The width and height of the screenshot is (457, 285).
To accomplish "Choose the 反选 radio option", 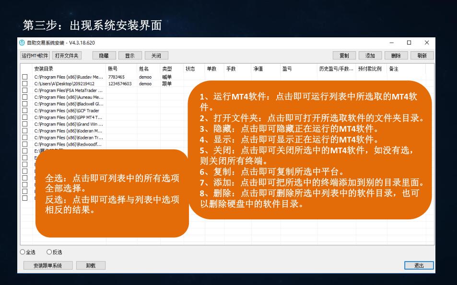I will 49,252.
